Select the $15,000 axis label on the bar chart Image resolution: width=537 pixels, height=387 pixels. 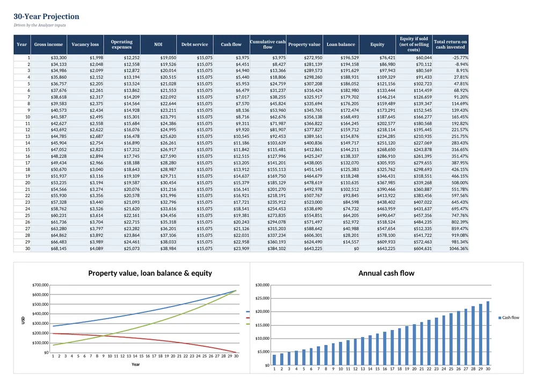263,325
